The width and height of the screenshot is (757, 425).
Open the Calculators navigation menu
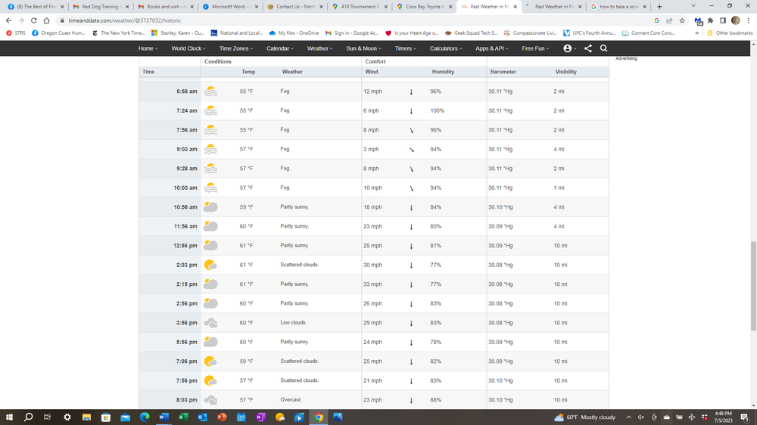click(x=445, y=48)
